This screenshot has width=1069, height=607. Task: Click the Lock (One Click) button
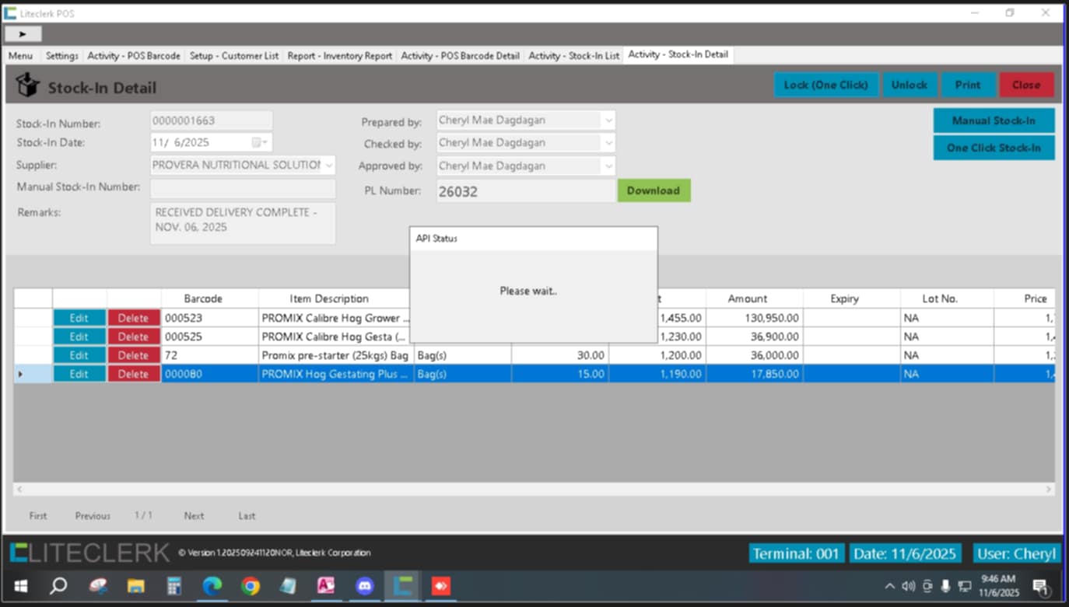tap(825, 85)
